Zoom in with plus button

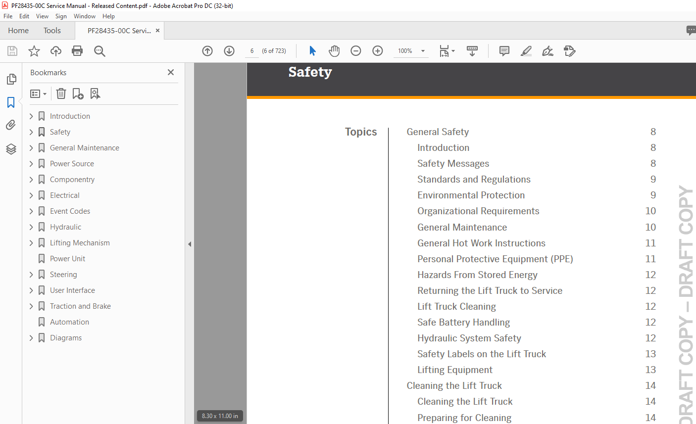(378, 51)
